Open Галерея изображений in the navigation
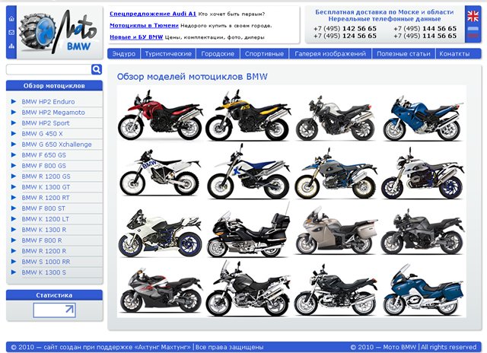Viewport: 487px width, 353px height. coord(330,54)
